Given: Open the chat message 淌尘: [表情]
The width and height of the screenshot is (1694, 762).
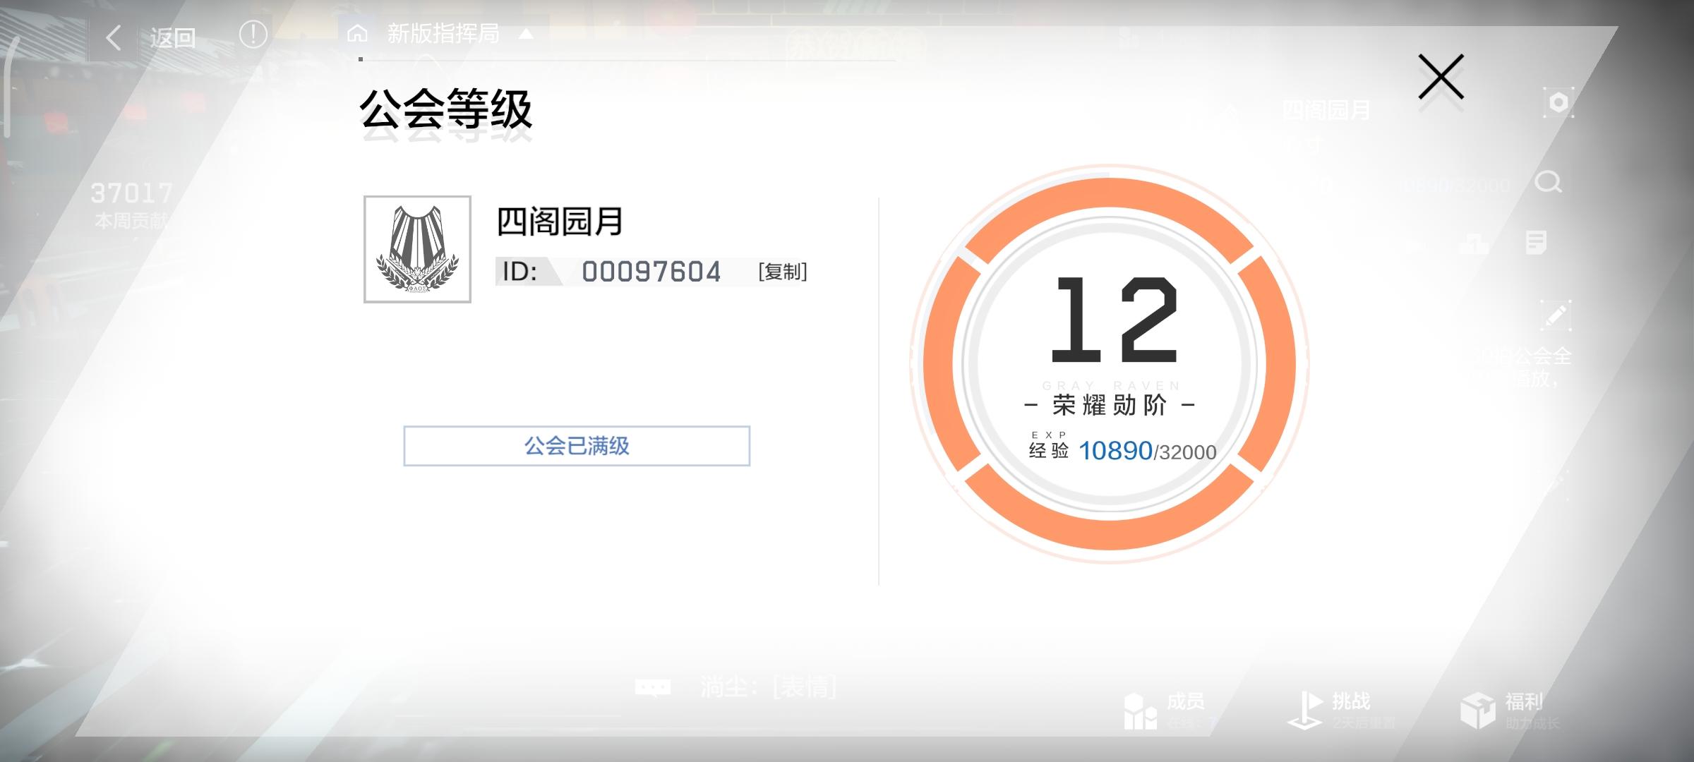Looking at the screenshot, I should point(768,687).
